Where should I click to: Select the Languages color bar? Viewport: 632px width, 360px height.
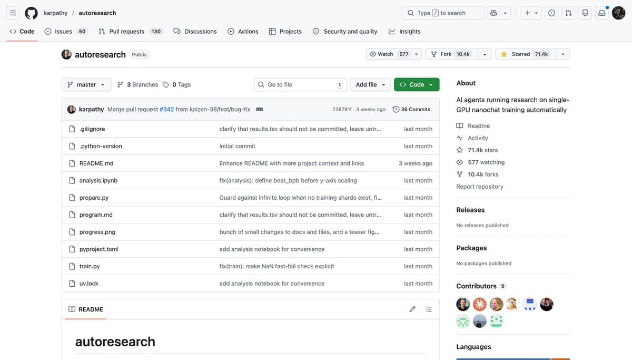[x=513, y=359]
